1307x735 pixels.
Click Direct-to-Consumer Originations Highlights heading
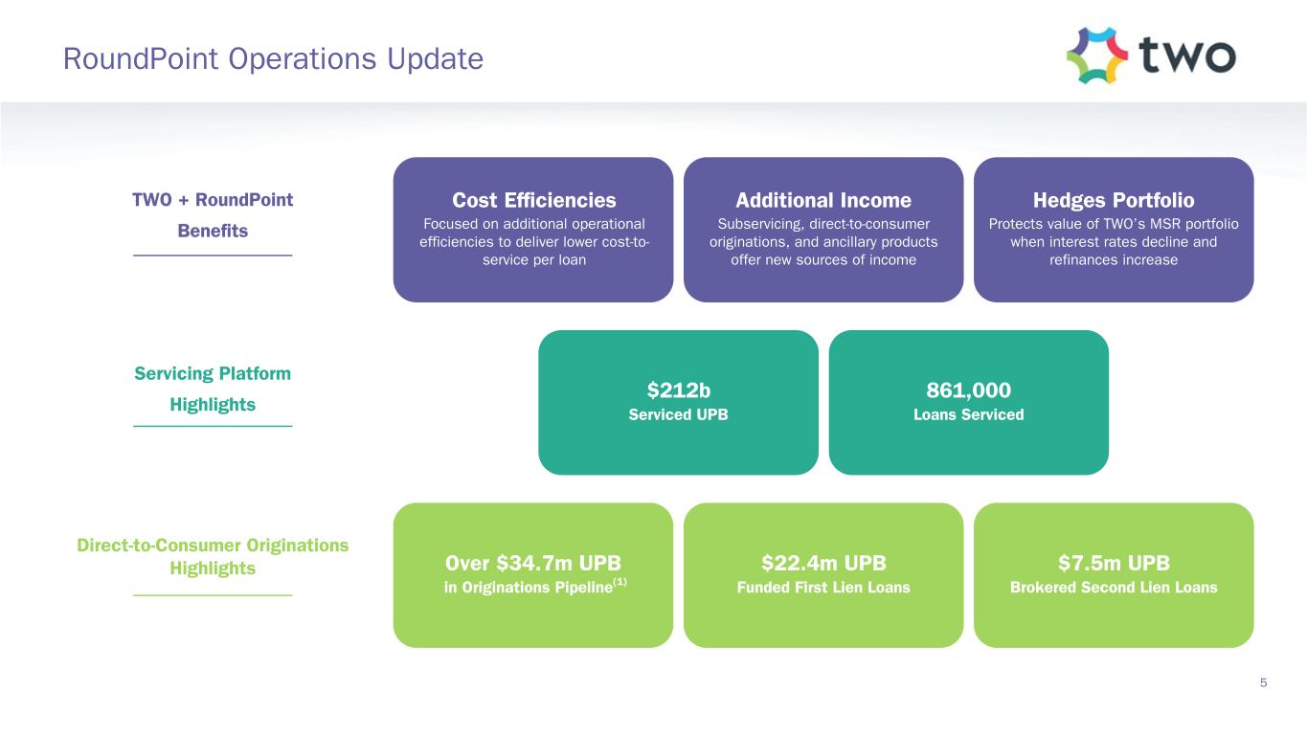pyautogui.click(x=213, y=556)
